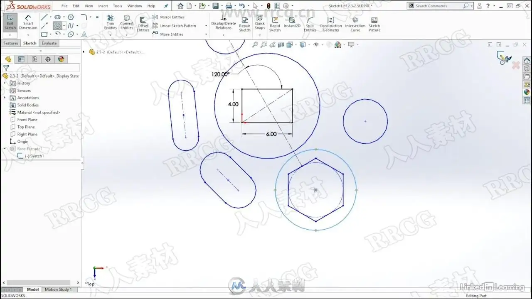Select the Sketch Fillet tool
The height and width of the screenshot is (299, 532).
click(x=84, y=17)
